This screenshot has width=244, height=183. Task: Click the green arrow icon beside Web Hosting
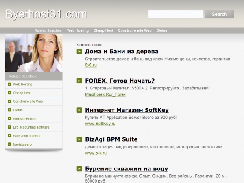pyautogui.click(x=9, y=84)
